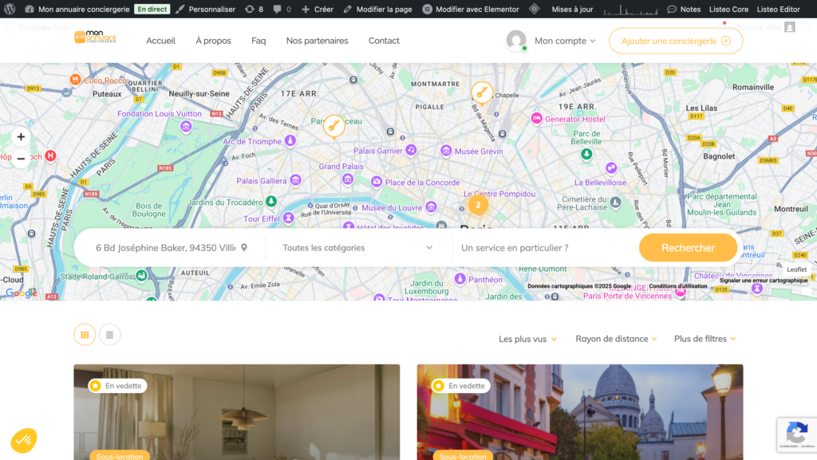Open Listeo Core menu
The height and width of the screenshot is (460, 817).
point(728,9)
